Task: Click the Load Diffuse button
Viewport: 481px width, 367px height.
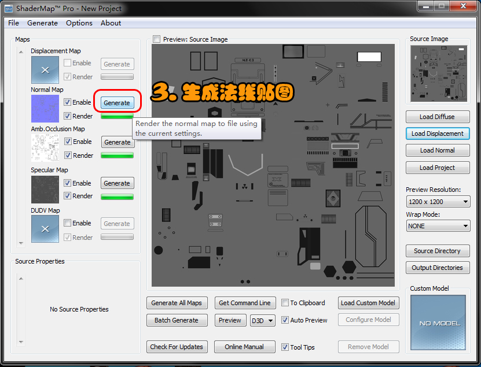Action: tap(438, 117)
